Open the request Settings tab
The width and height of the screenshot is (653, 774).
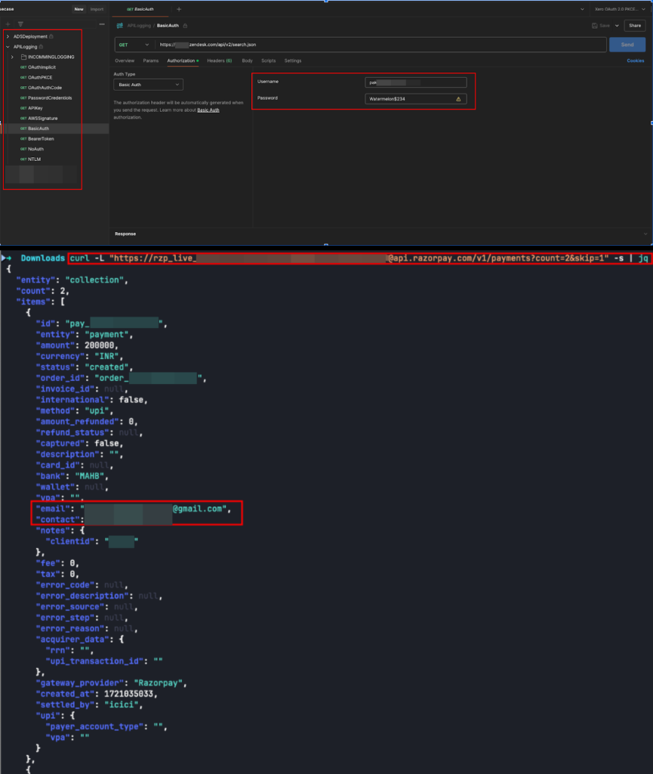(x=293, y=60)
